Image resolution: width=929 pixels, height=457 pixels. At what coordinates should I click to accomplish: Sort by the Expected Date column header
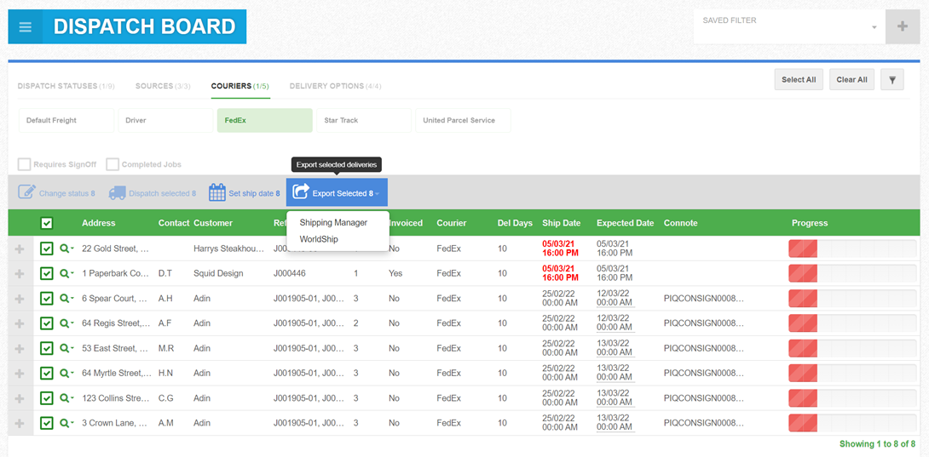pos(625,223)
